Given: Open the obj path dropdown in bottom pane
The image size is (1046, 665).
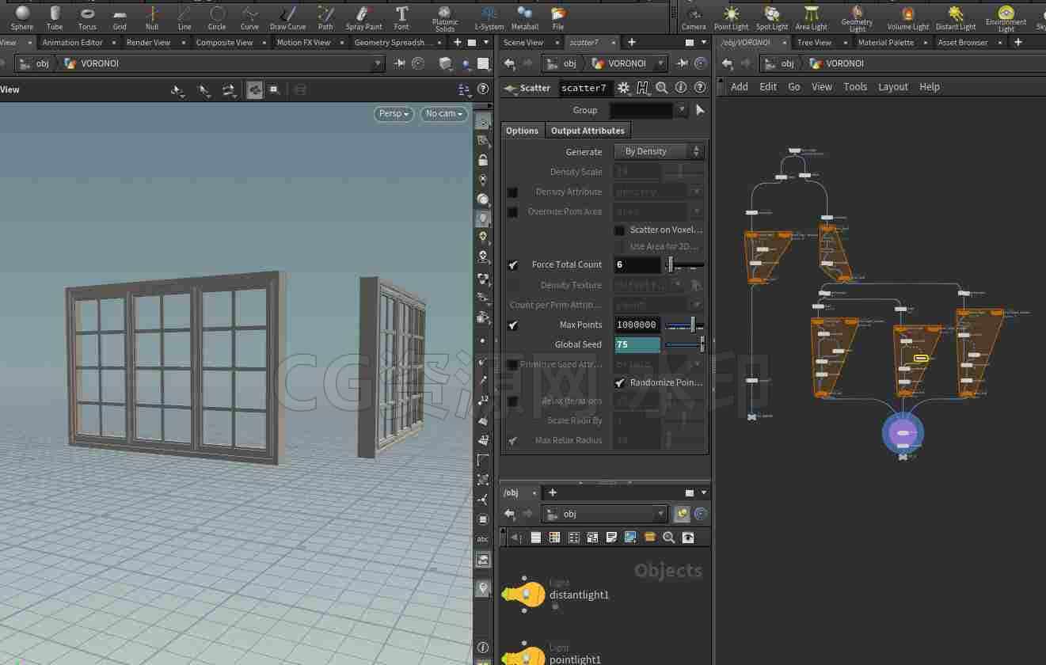Looking at the screenshot, I should [x=660, y=515].
